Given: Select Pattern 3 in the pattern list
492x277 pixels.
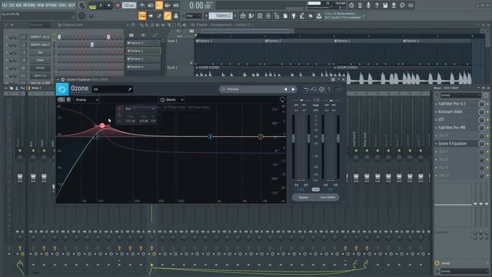Looking at the screenshot, I should tap(144, 58).
